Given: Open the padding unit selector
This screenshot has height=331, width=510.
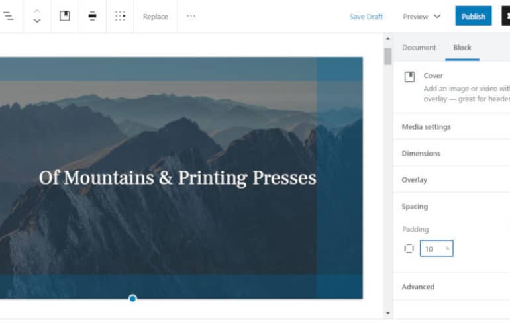Looking at the screenshot, I should click(x=448, y=248).
